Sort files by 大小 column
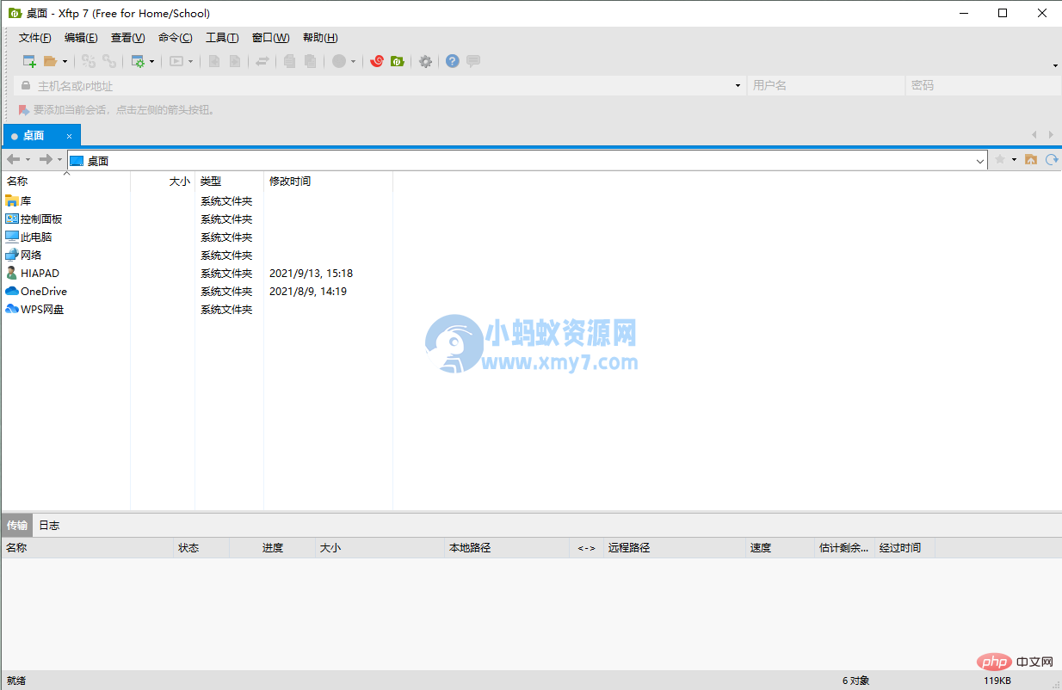This screenshot has height=690, width=1062. click(163, 182)
